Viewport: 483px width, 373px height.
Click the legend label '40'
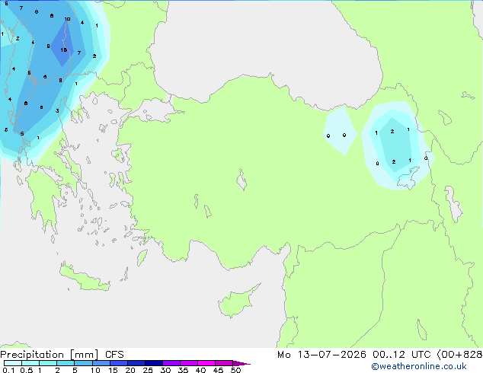click(x=200, y=370)
